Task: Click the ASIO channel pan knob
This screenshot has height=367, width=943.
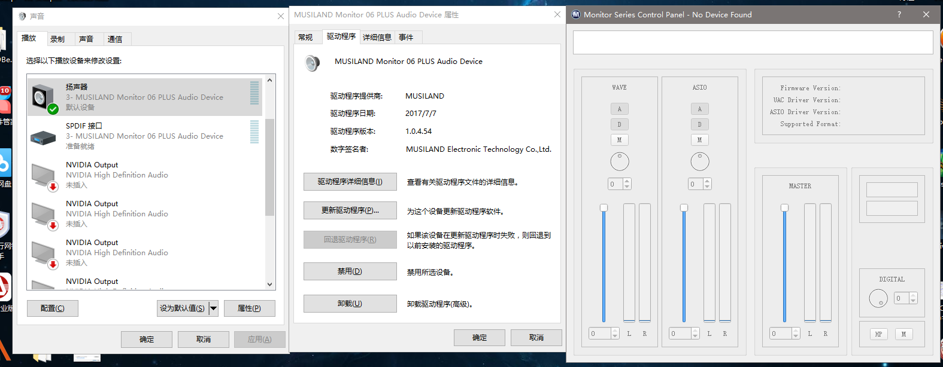Action: click(x=699, y=161)
